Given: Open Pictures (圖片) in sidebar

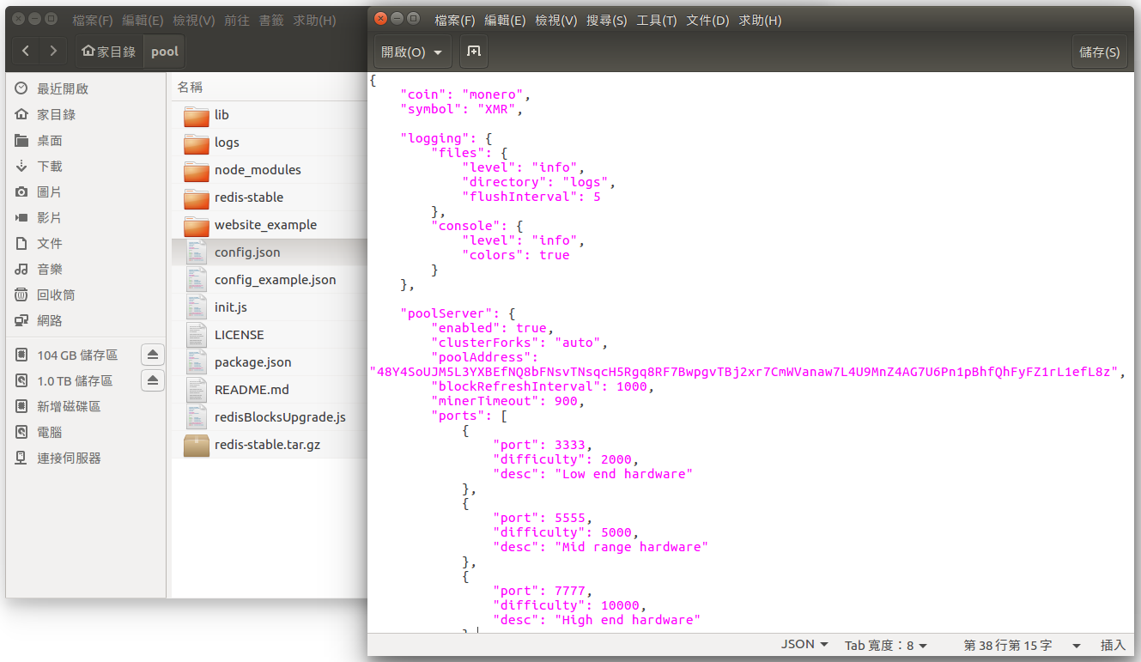Looking at the screenshot, I should (x=85, y=191).
